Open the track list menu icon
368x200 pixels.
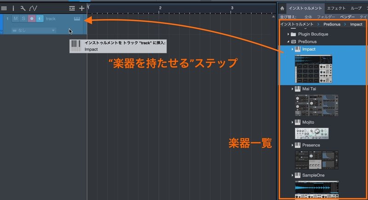(x=4, y=8)
